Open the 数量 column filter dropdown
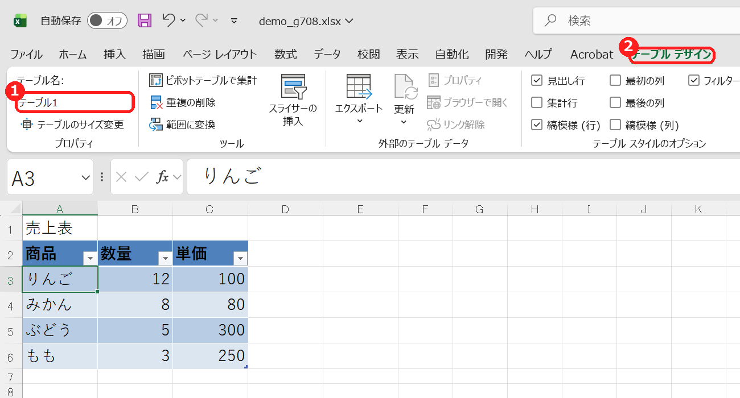The height and width of the screenshot is (398, 740). tap(165, 258)
